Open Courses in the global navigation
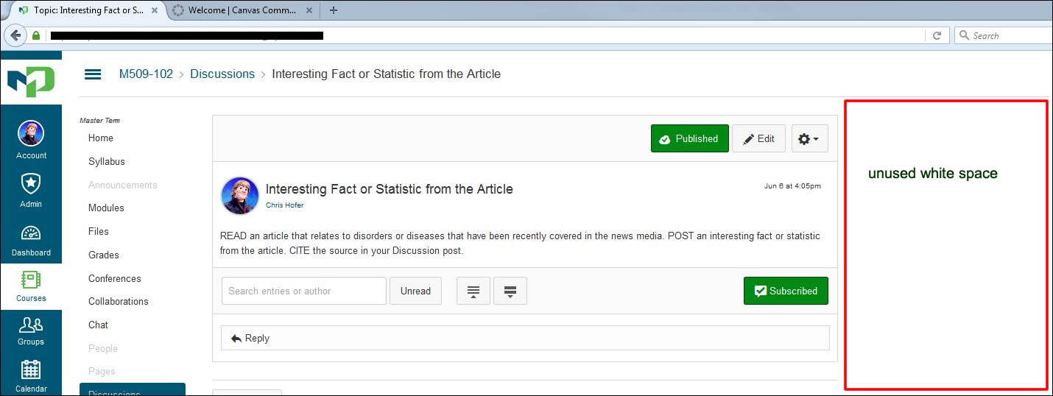The image size is (1053, 396). [x=31, y=286]
